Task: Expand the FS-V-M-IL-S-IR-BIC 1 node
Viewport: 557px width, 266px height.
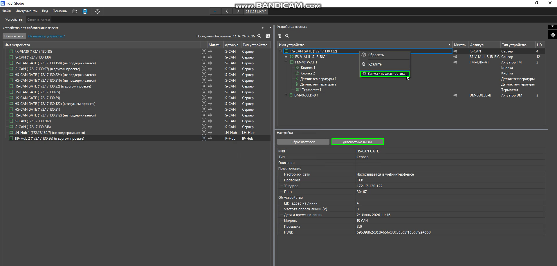Action: tap(286, 57)
